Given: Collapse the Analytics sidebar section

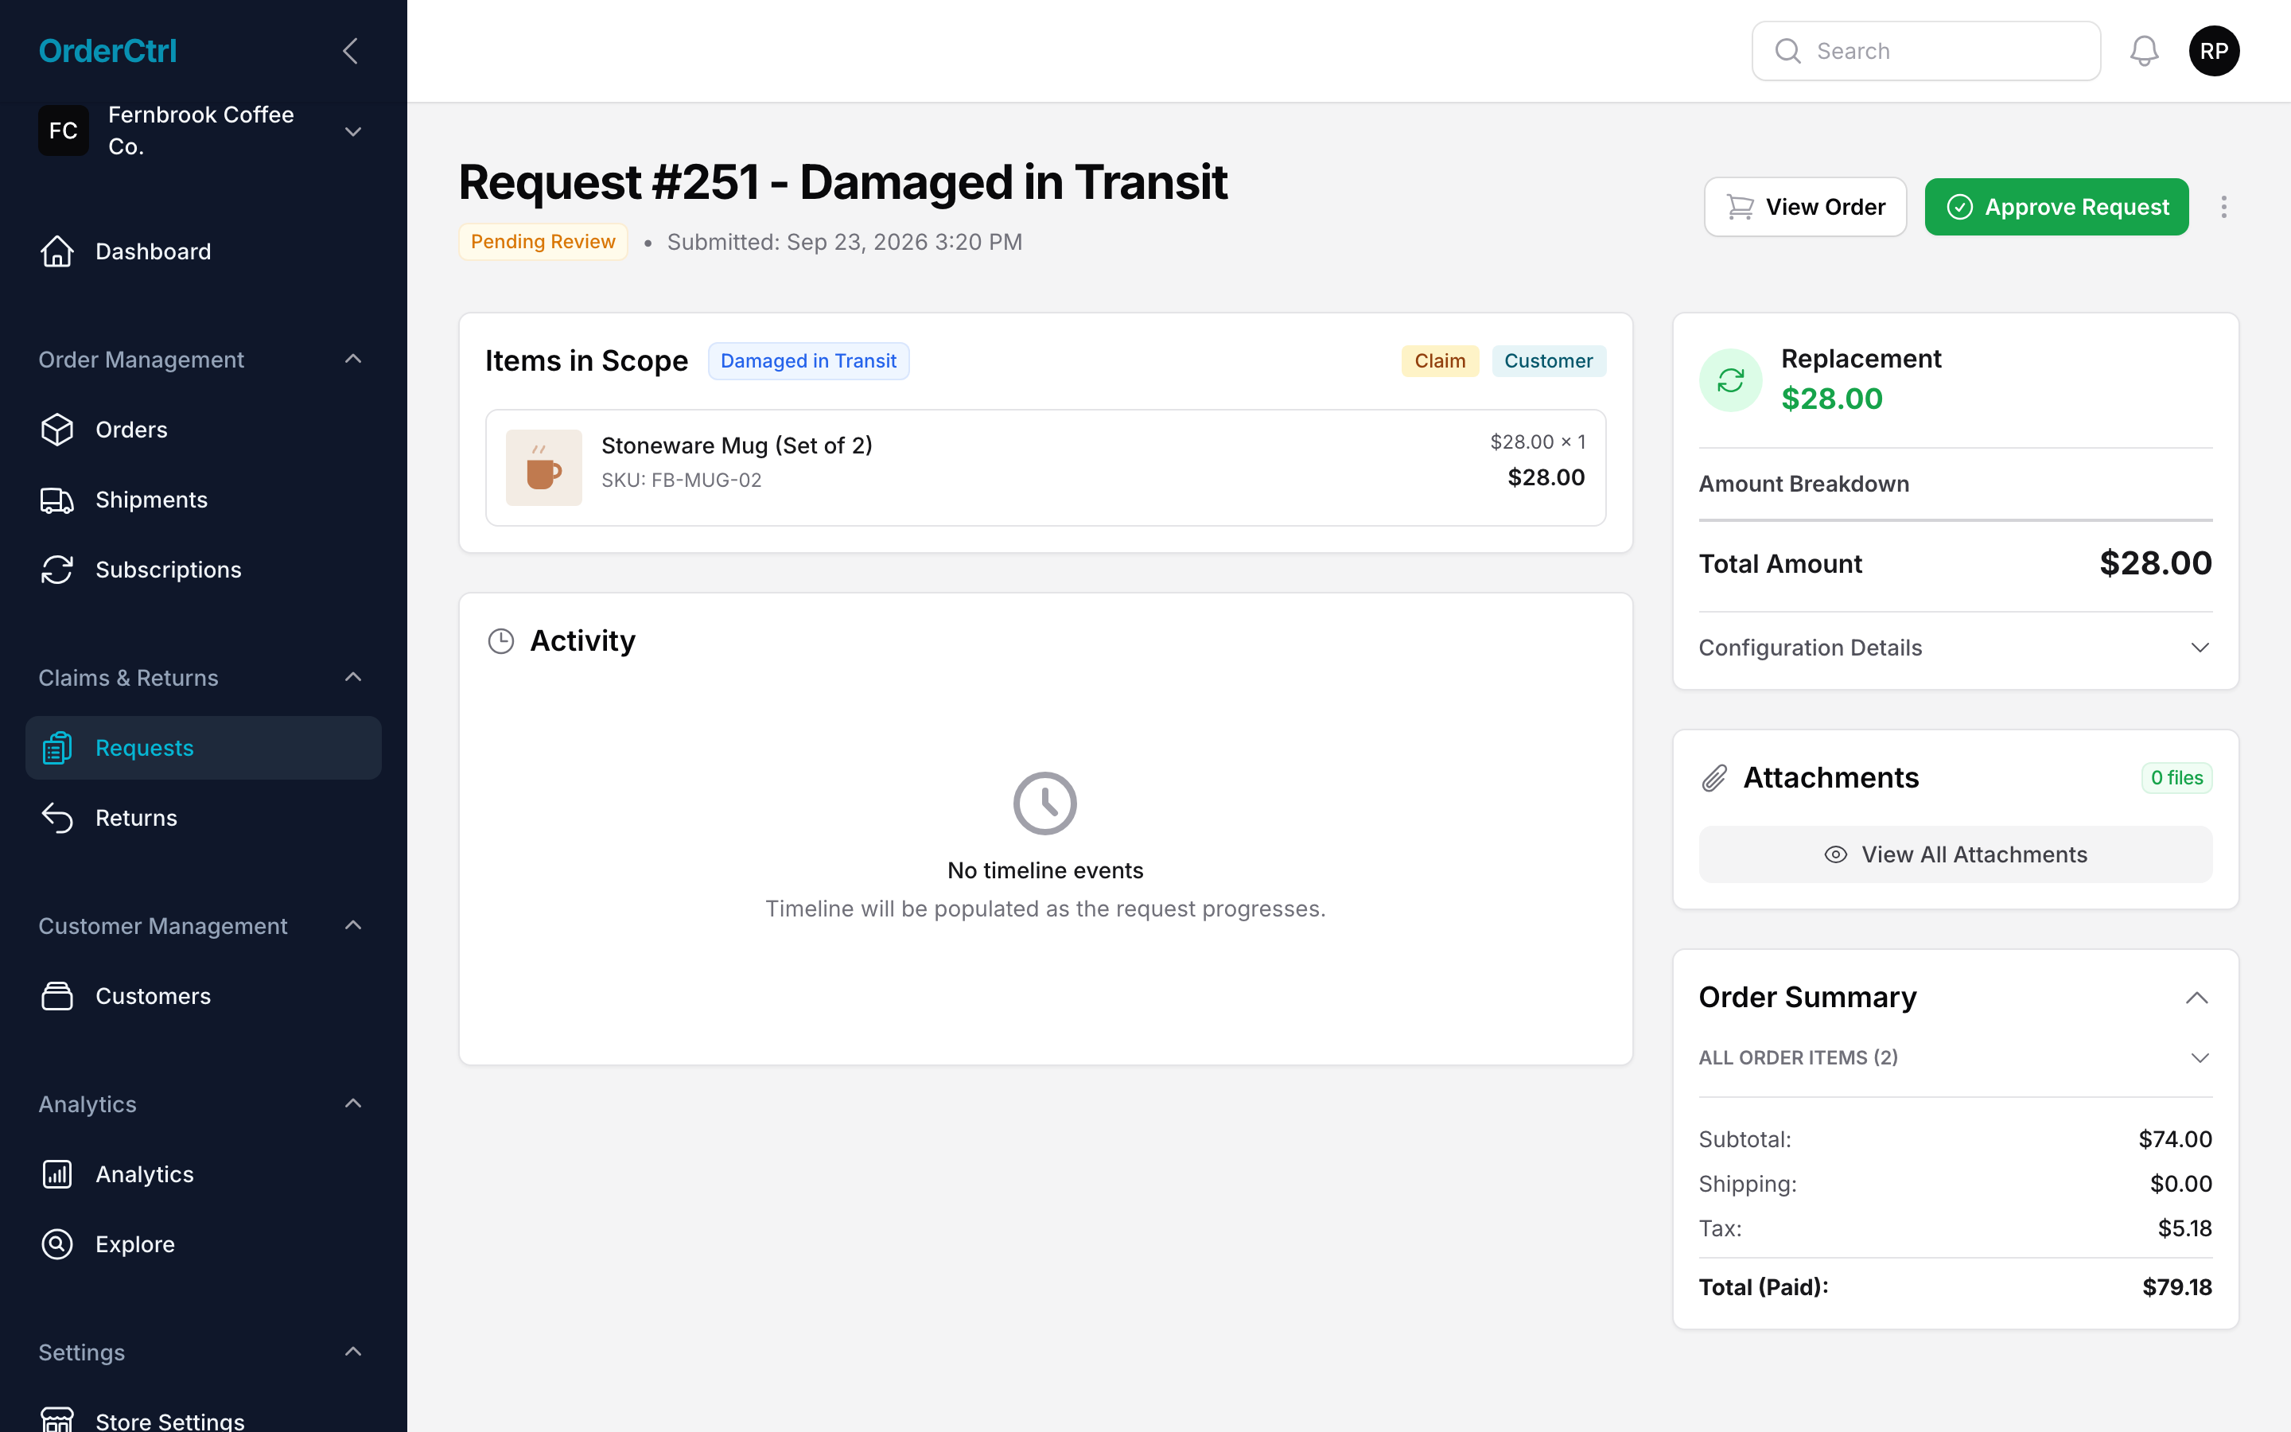Looking at the screenshot, I should click(353, 1103).
